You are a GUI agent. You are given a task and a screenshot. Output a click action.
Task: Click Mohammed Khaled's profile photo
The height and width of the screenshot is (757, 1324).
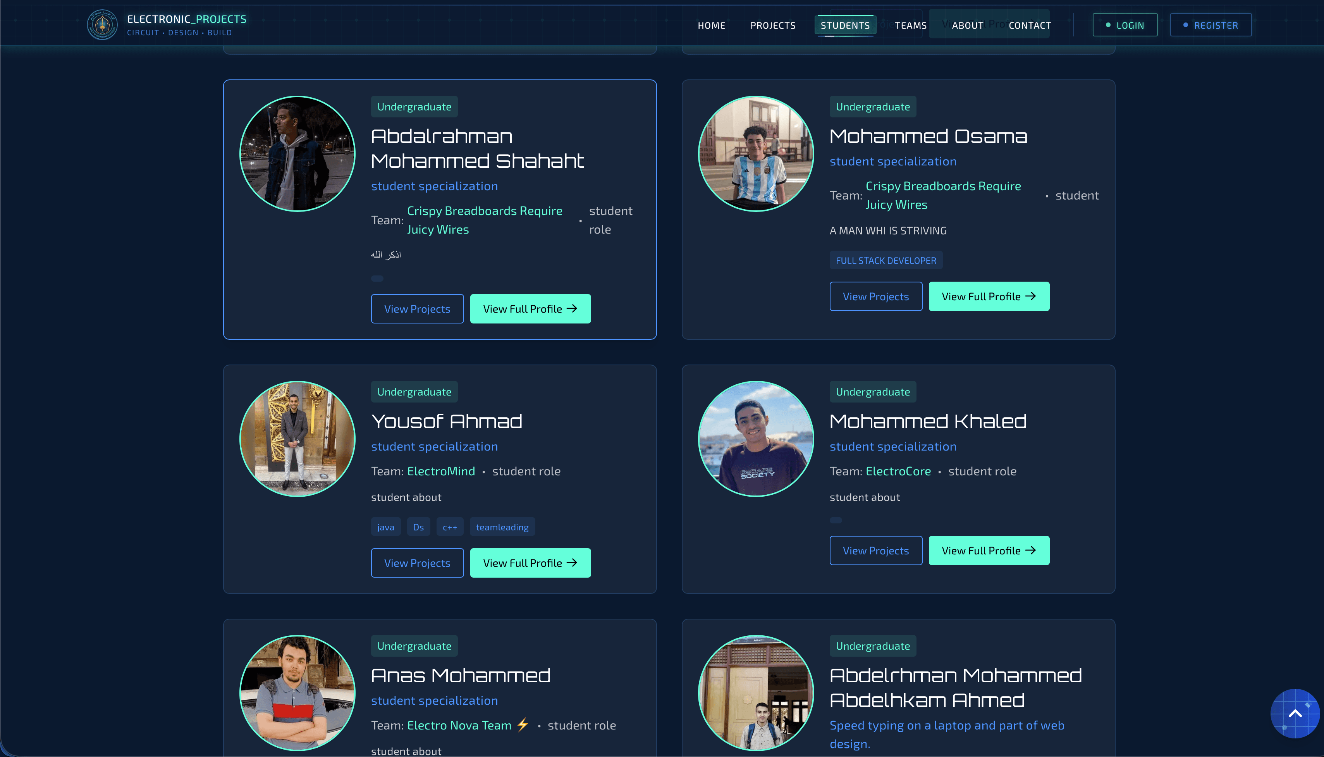pos(756,439)
